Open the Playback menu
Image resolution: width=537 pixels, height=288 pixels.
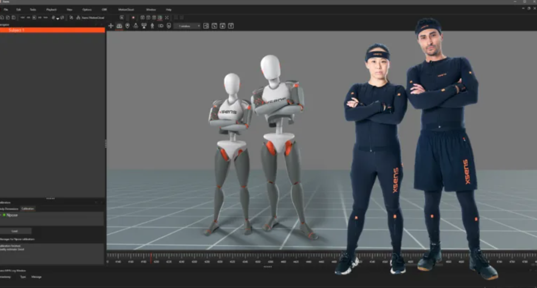coord(51,10)
